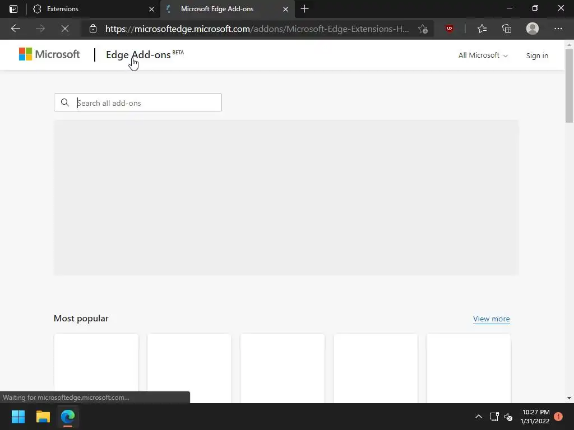Close the Microsoft Edge Add-ons tab

point(285,9)
